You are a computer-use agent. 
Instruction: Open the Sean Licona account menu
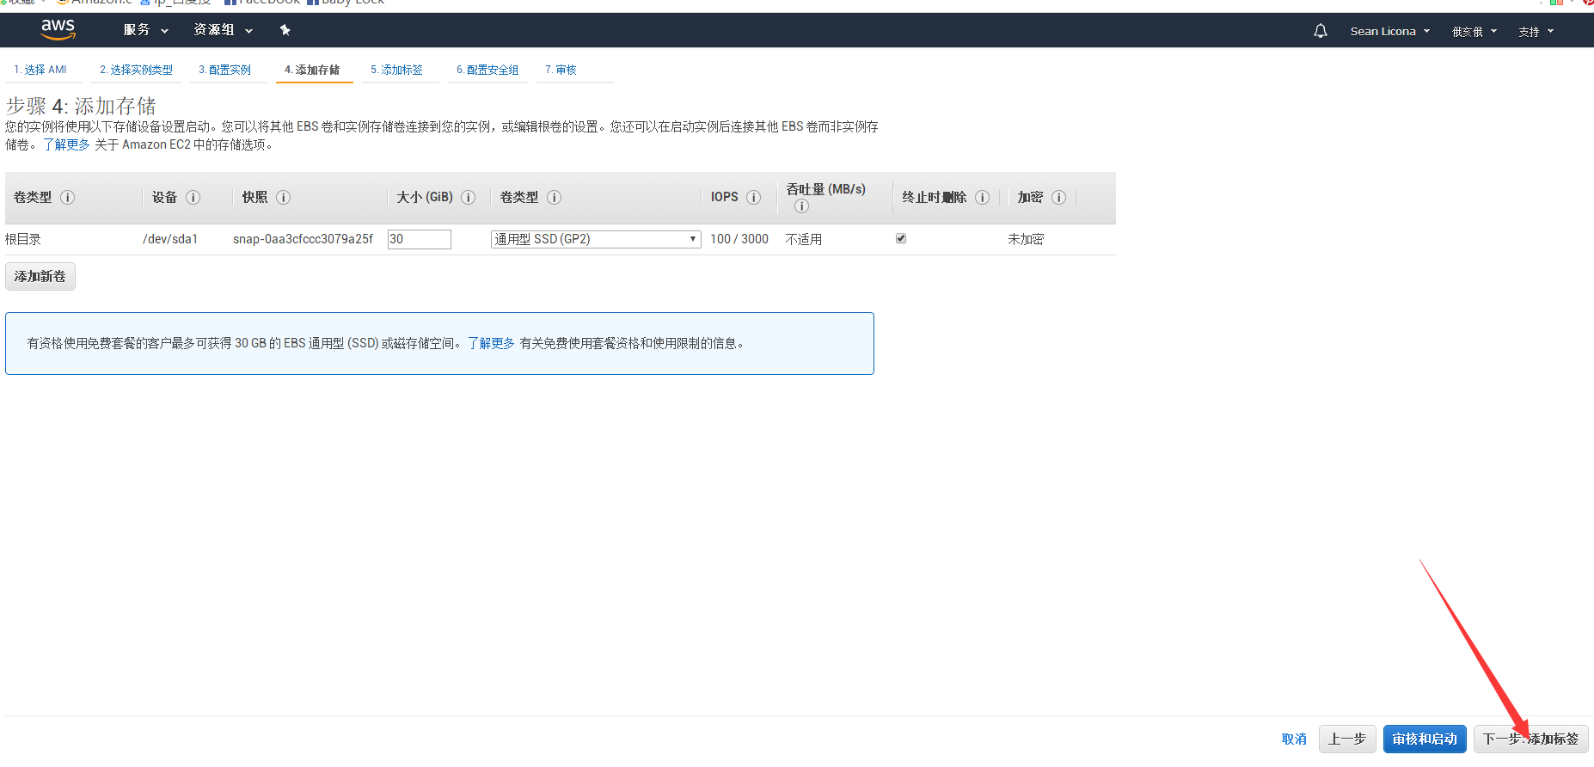[1389, 31]
